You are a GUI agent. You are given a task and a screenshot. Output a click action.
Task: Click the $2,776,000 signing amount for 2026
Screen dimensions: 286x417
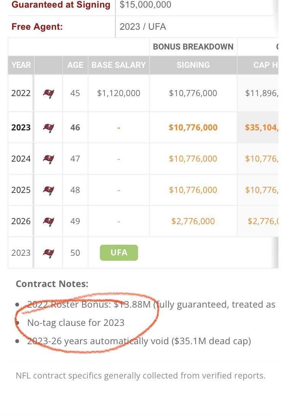pyautogui.click(x=193, y=221)
